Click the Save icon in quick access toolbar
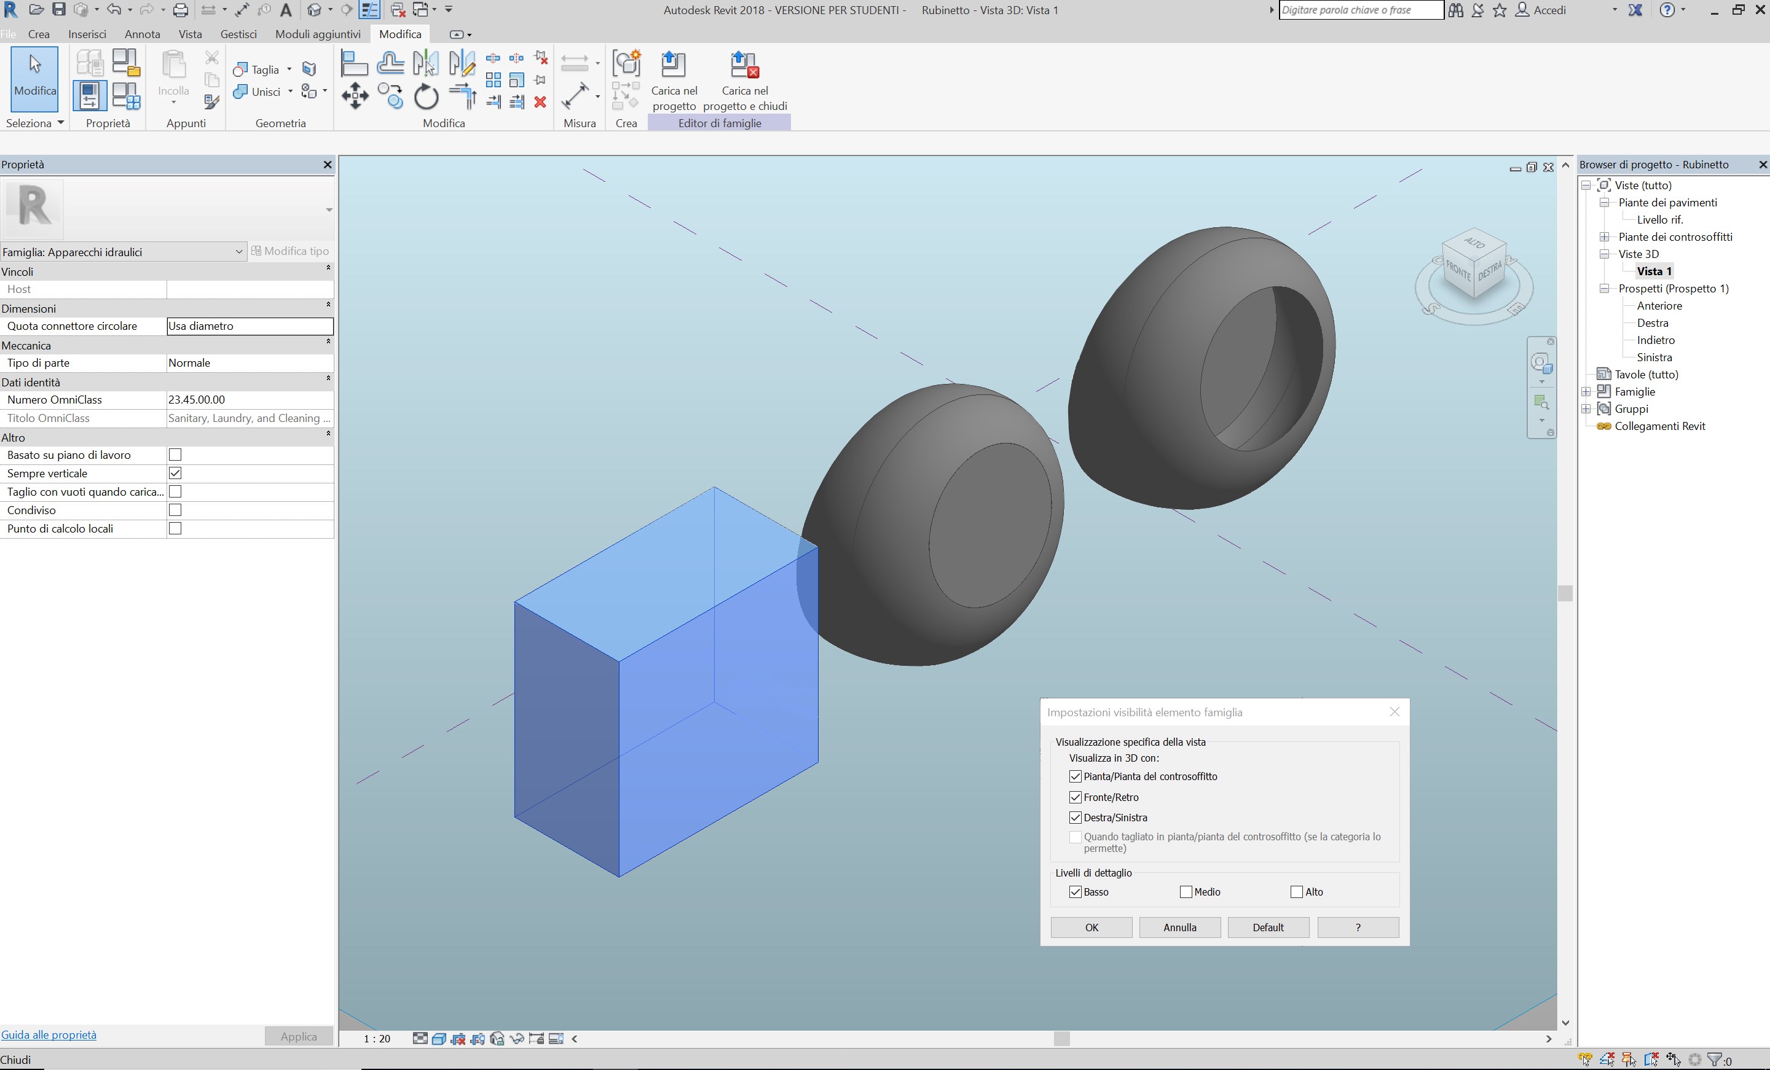This screenshot has height=1070, width=1770. click(x=59, y=10)
